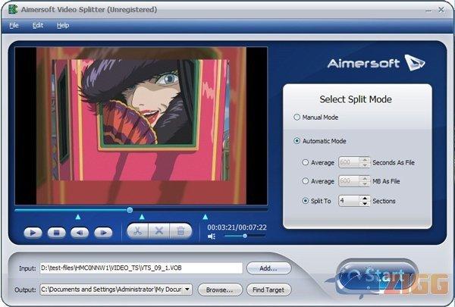Click the trash delete all icon
This screenshot has height=307, width=455.
click(180, 231)
